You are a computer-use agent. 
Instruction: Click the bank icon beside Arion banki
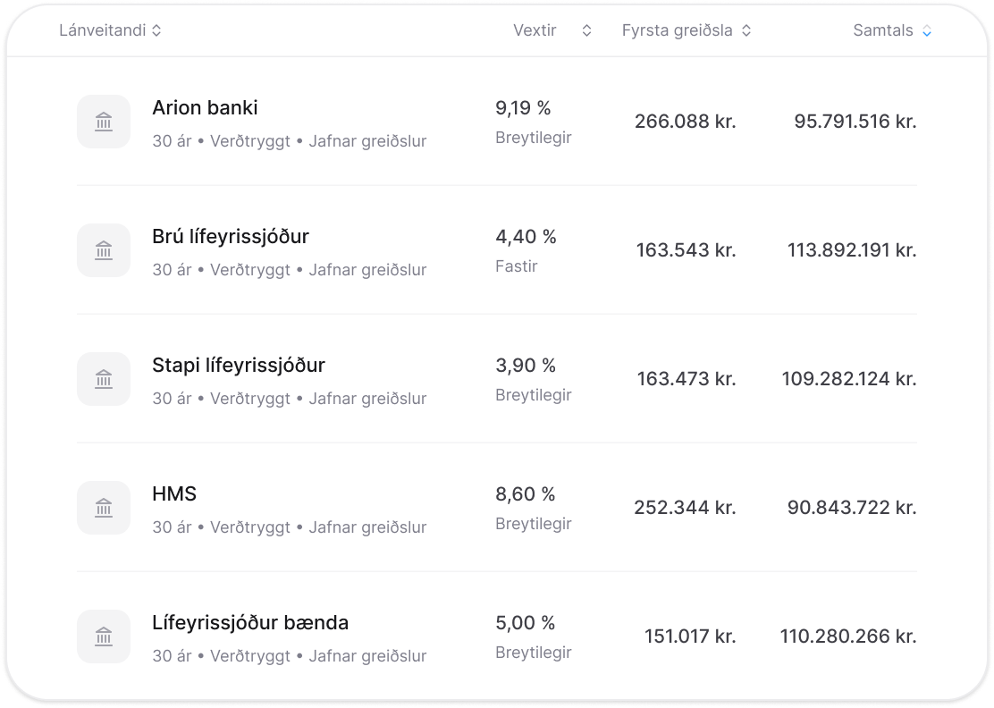104,122
